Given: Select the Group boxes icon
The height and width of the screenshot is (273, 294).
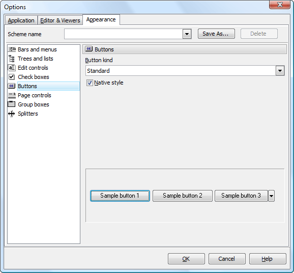Looking at the screenshot, I should 12,104.
